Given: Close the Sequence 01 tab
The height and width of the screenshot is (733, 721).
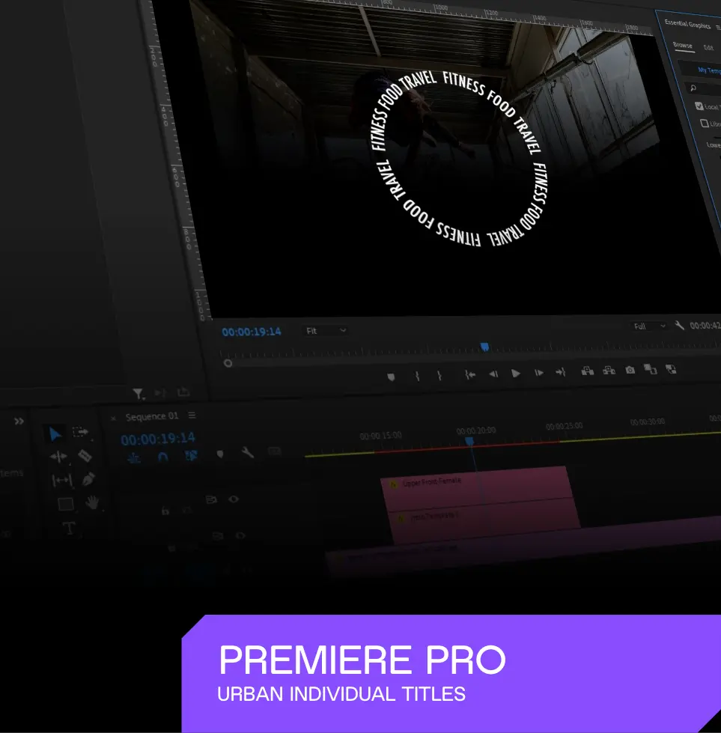Looking at the screenshot, I should click(113, 419).
